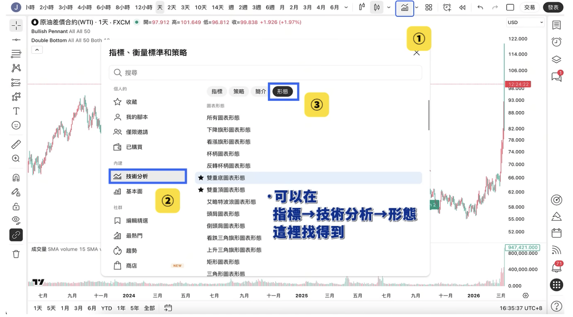Screen dimensions: 573x317
Task: Open the USD currency dropdown
Action: 525,22
